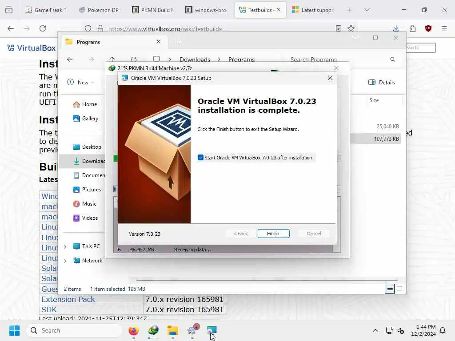Open Firefox View icon at tab strip start

[x=9, y=10]
